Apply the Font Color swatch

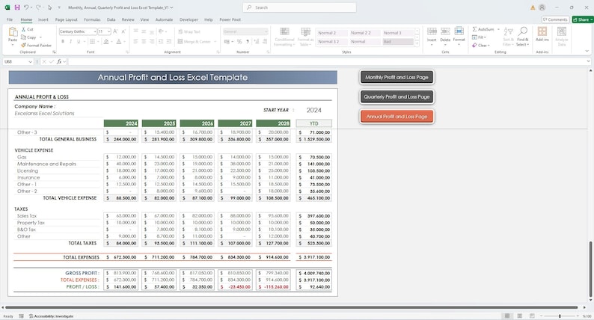[x=118, y=41]
